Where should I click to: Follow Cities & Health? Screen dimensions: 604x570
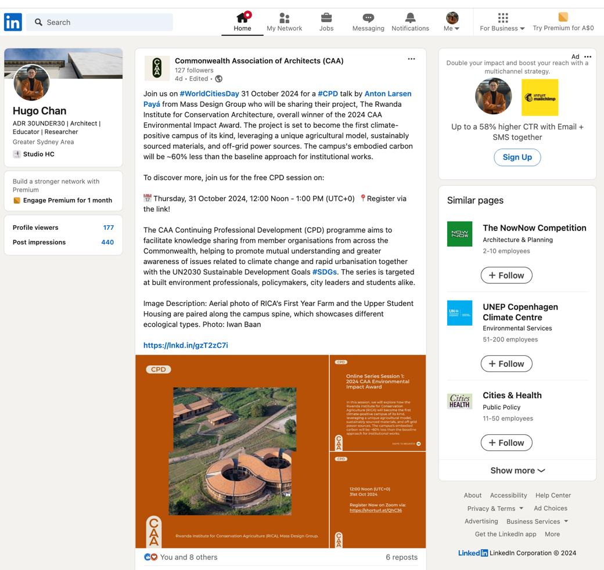coord(506,443)
